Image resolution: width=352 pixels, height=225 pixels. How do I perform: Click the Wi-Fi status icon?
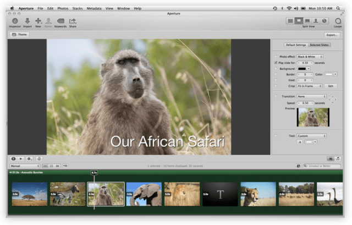point(289,8)
